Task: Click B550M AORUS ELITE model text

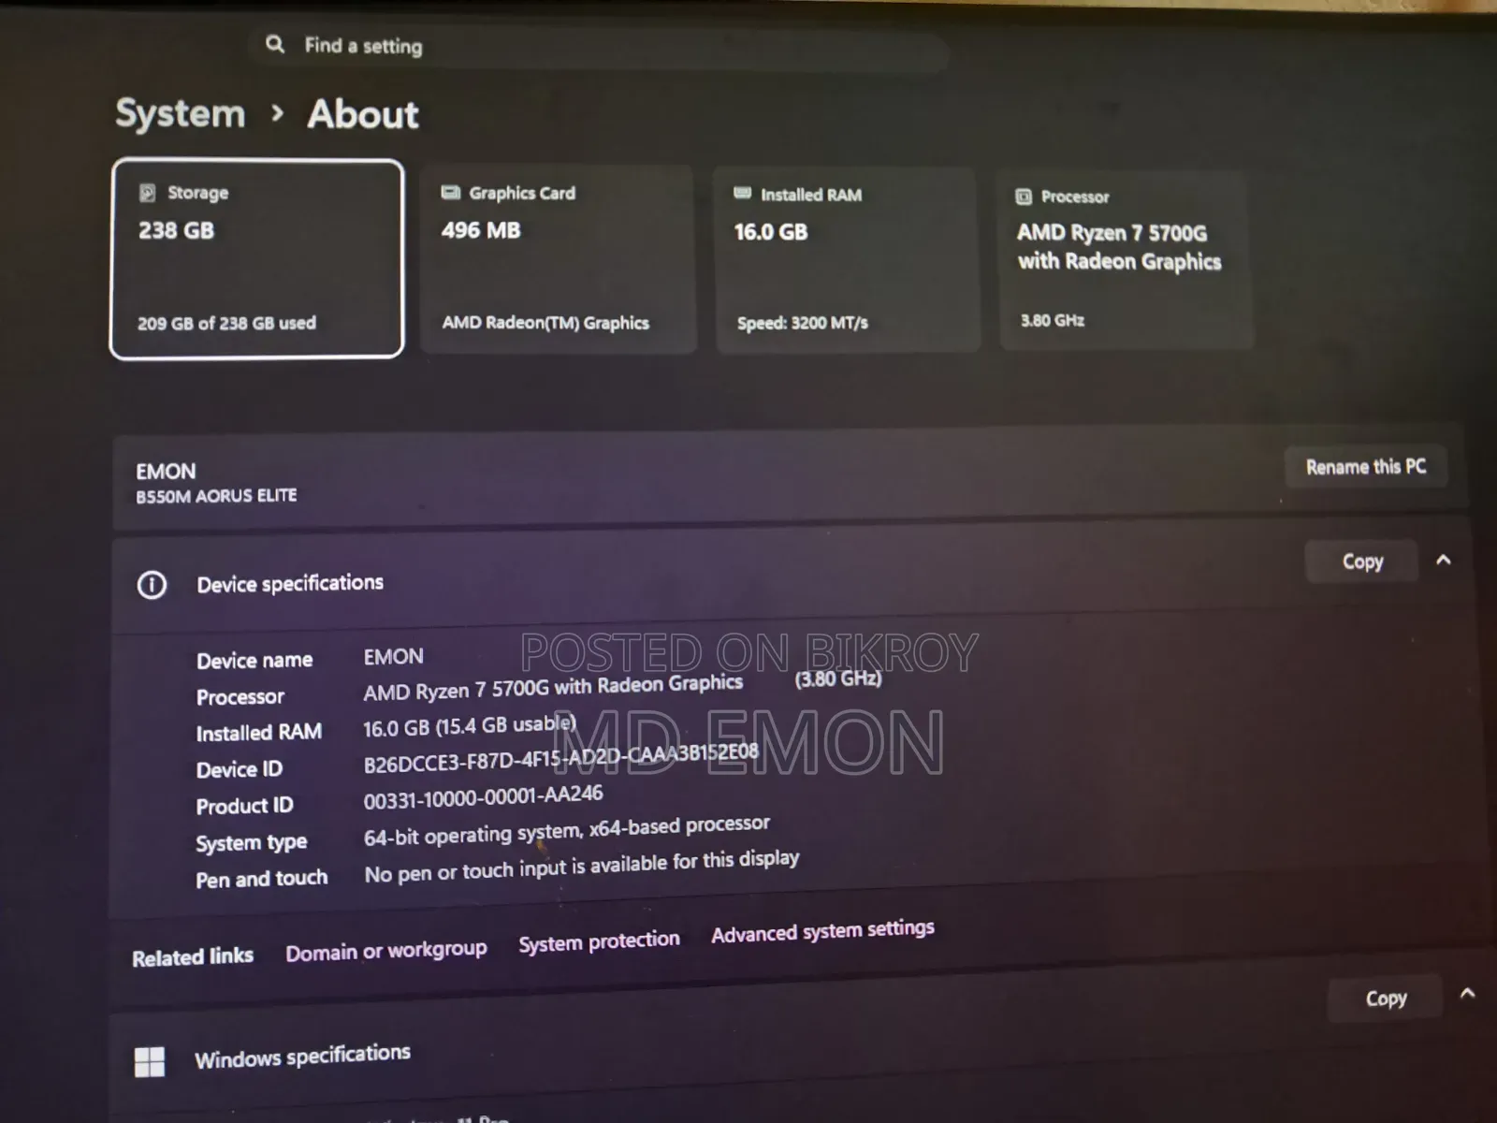Action: pos(216,496)
